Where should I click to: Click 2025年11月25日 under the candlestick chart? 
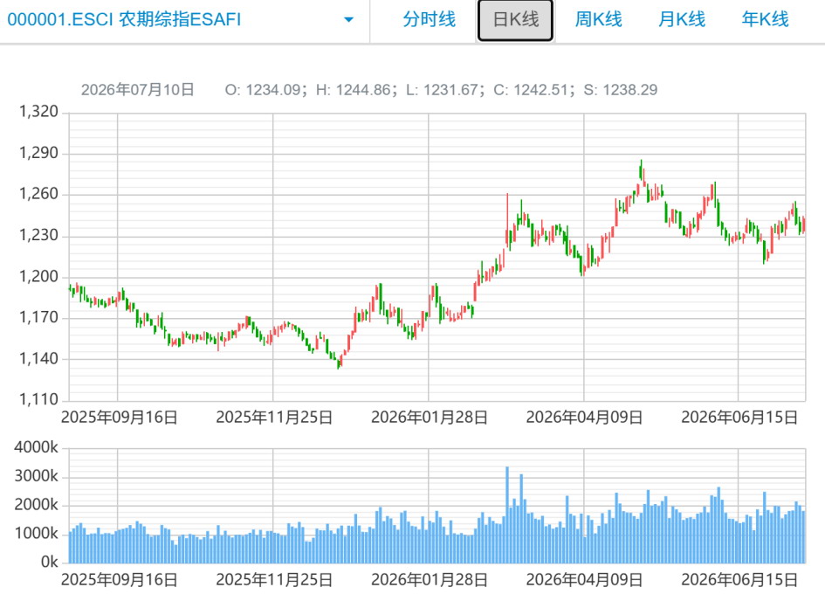click(274, 418)
